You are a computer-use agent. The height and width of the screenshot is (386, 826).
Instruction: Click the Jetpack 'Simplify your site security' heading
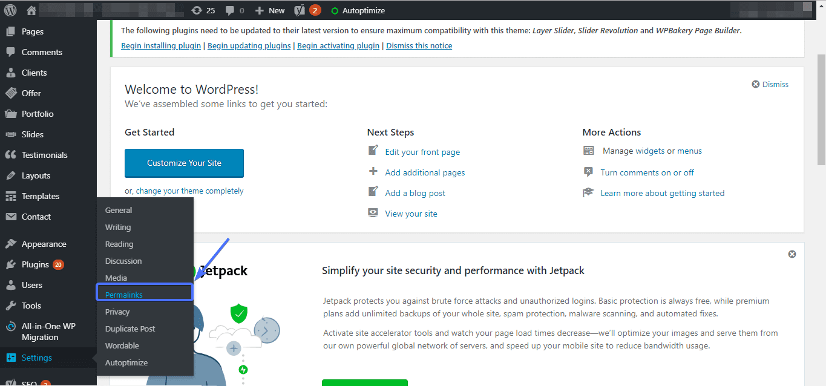click(453, 270)
